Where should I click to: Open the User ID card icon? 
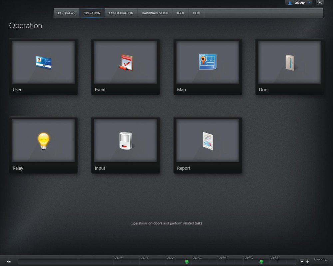pyautogui.click(x=43, y=62)
